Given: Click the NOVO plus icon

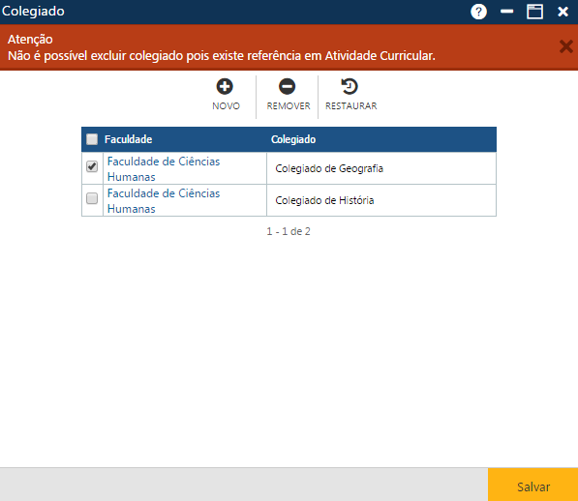Looking at the screenshot, I should pos(225,86).
